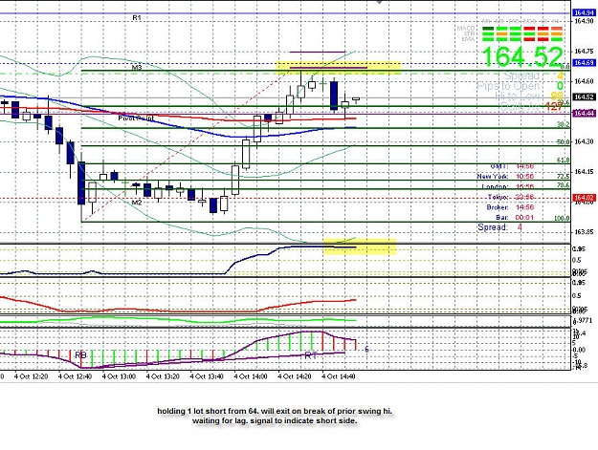Viewport: 598px width, 450px height.
Task: Click the purple 164.44 price tag
Action: [584, 113]
